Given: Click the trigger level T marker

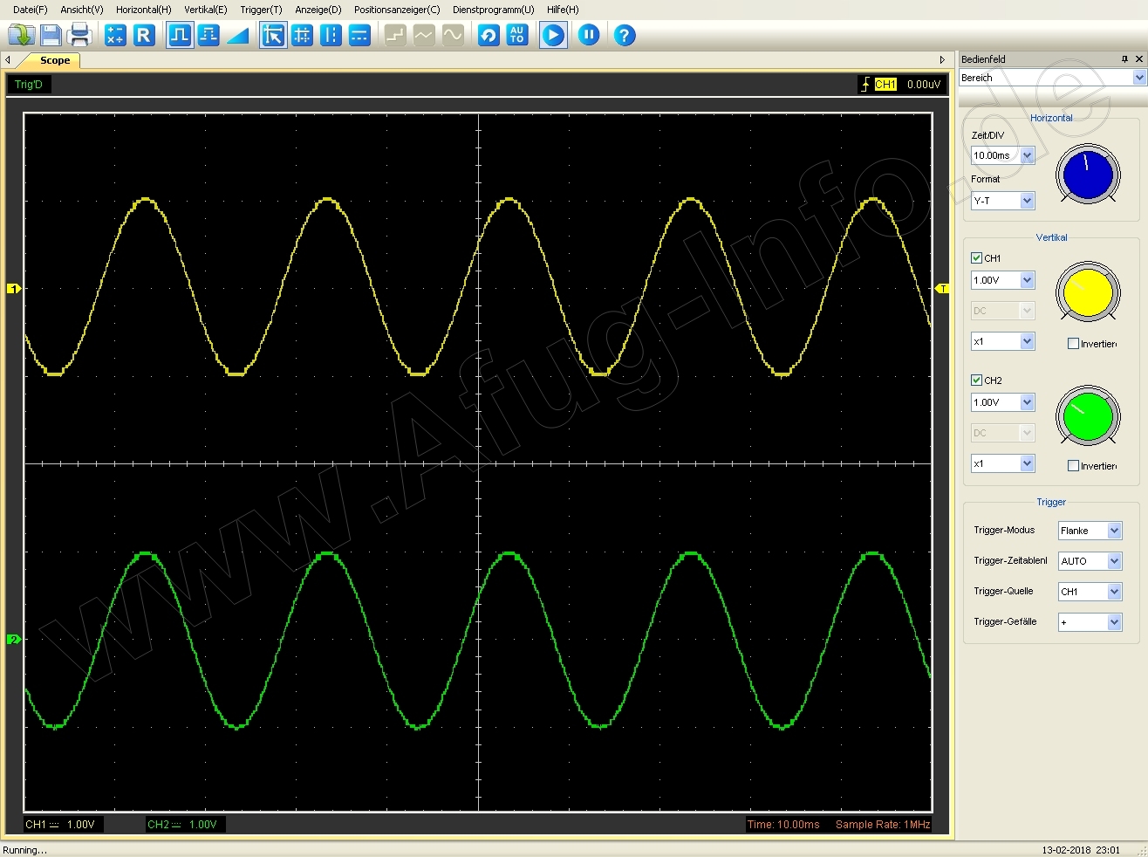Looking at the screenshot, I should [942, 288].
